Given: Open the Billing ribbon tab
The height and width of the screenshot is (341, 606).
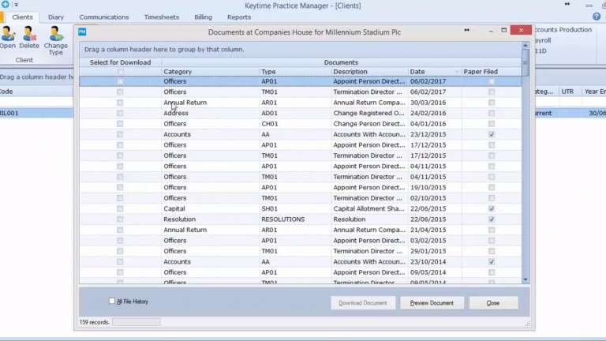Looking at the screenshot, I should [203, 17].
